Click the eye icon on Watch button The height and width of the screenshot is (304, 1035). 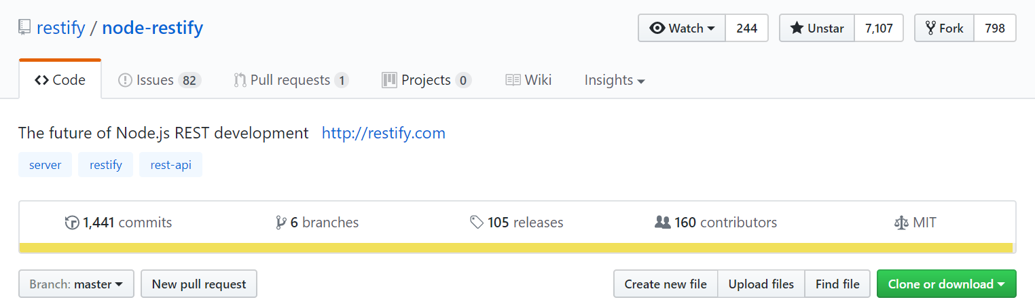[x=657, y=28]
